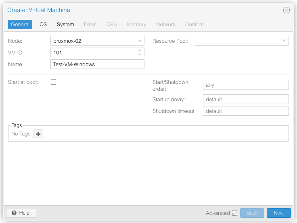The height and width of the screenshot is (223, 297).
Task: Open the Memory tab
Action: (x=136, y=24)
